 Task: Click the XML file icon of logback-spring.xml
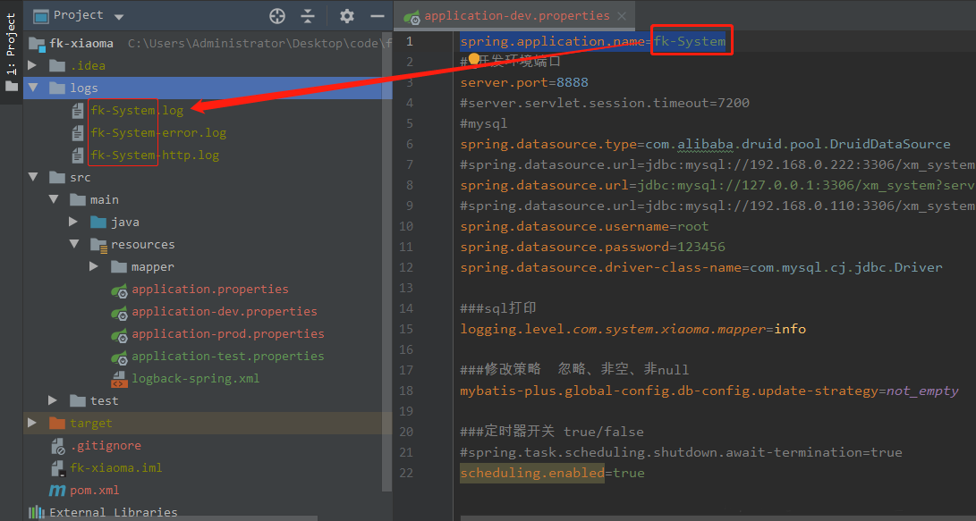pyautogui.click(x=118, y=379)
